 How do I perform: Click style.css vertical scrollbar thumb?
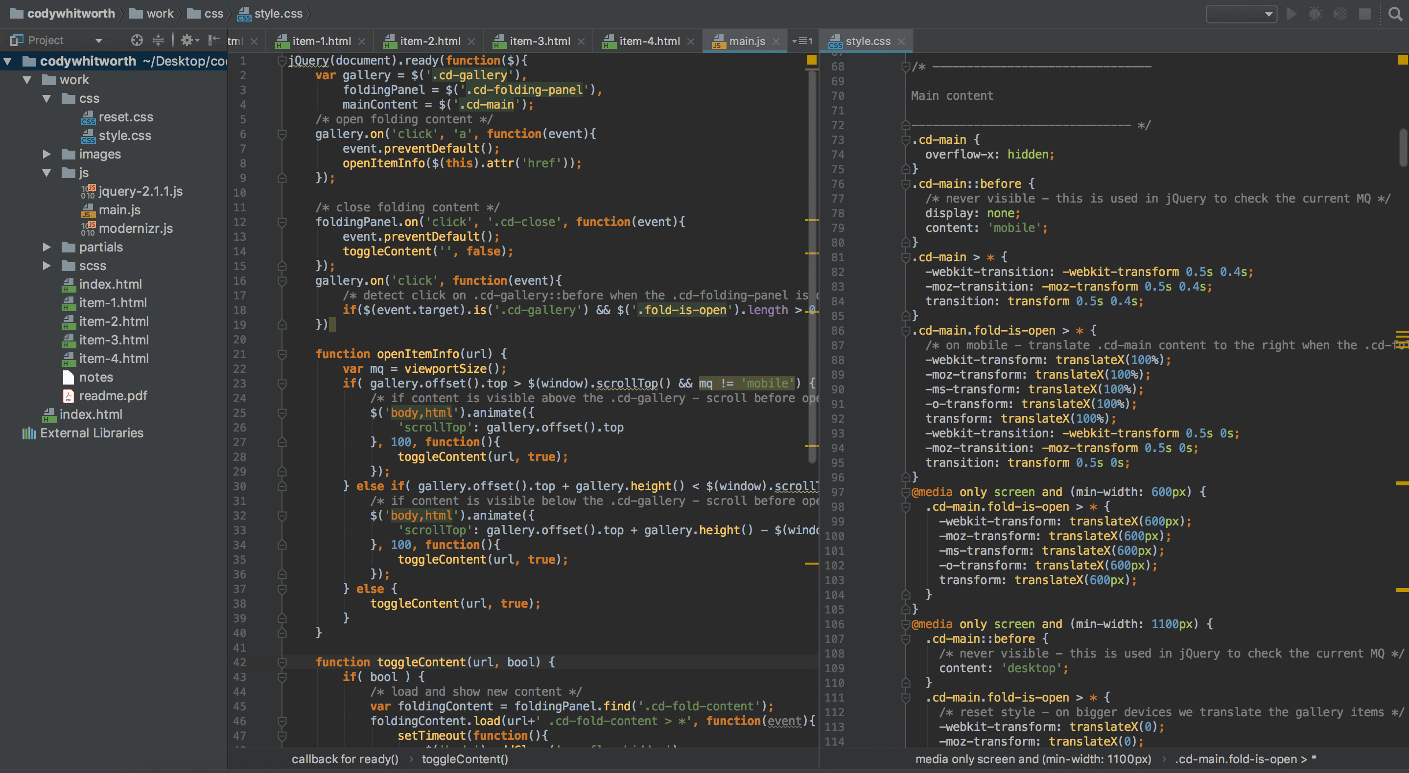(x=1404, y=147)
